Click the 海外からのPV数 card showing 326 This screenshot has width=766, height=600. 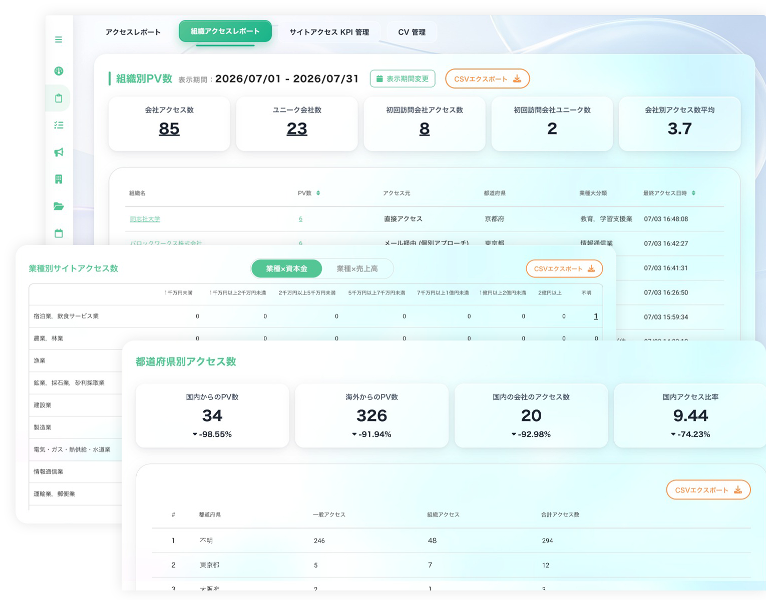point(372,415)
